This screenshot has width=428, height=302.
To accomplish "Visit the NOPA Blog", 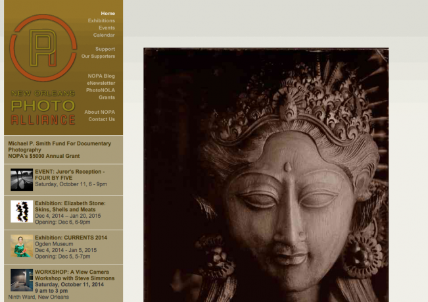I will (101, 76).
